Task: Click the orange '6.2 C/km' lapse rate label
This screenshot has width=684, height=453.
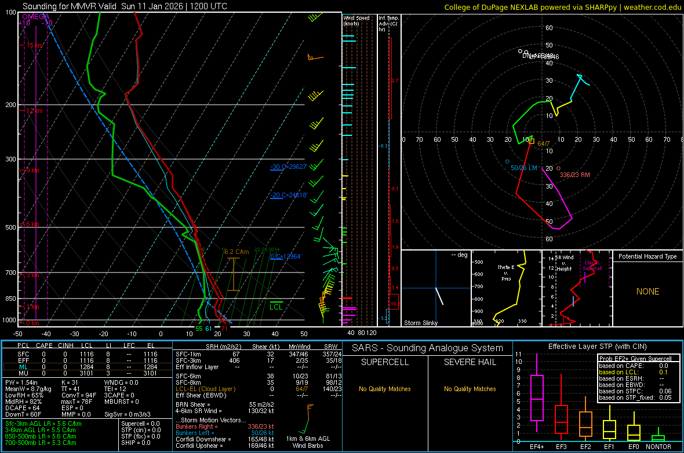Action: click(237, 252)
